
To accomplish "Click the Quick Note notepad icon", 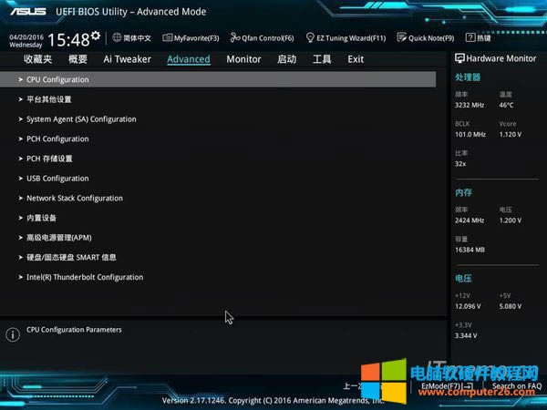I will click(401, 37).
